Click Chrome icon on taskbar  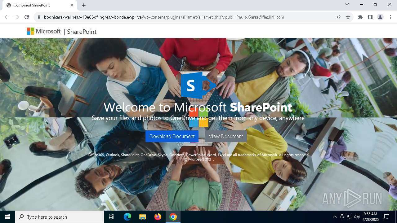tap(173, 217)
